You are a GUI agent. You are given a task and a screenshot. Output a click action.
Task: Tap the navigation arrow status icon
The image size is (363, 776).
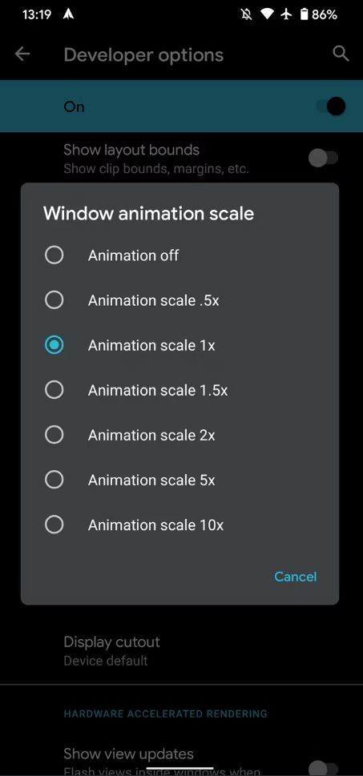pos(69,14)
